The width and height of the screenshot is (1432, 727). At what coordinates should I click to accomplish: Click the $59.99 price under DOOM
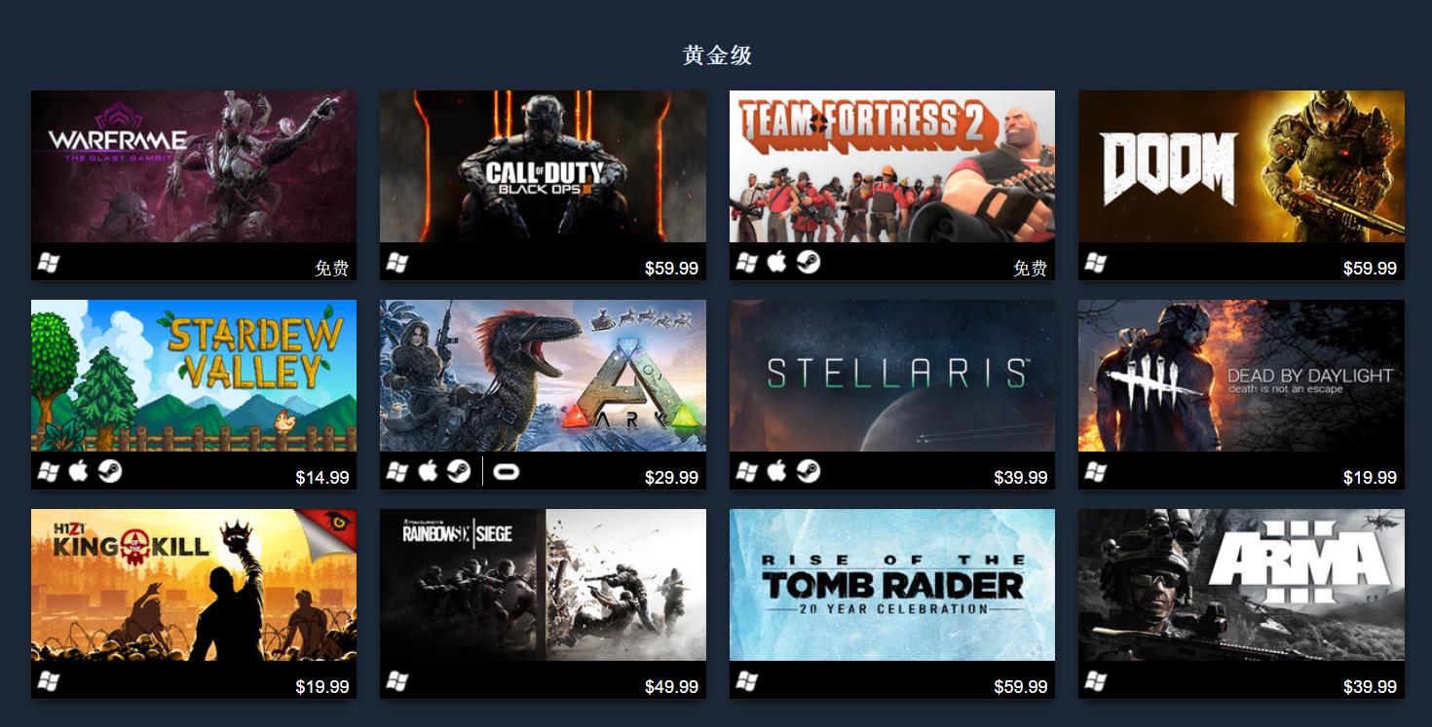pos(1370,269)
